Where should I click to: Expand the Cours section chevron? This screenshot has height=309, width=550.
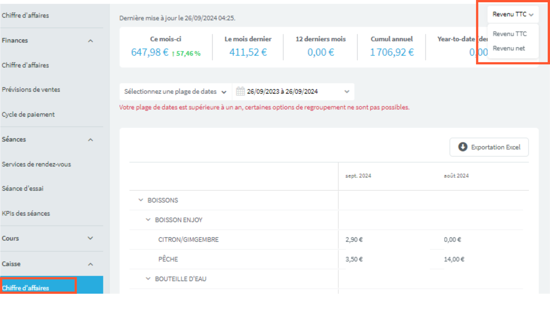91,238
